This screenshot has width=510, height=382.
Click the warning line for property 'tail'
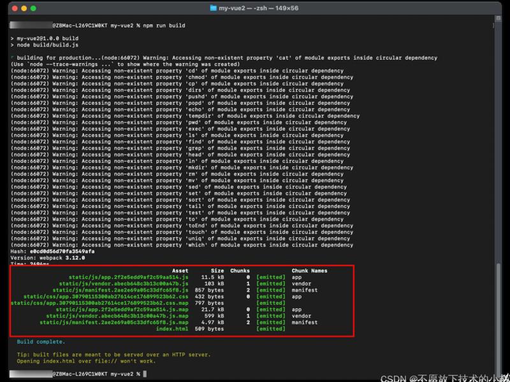pos(180,206)
